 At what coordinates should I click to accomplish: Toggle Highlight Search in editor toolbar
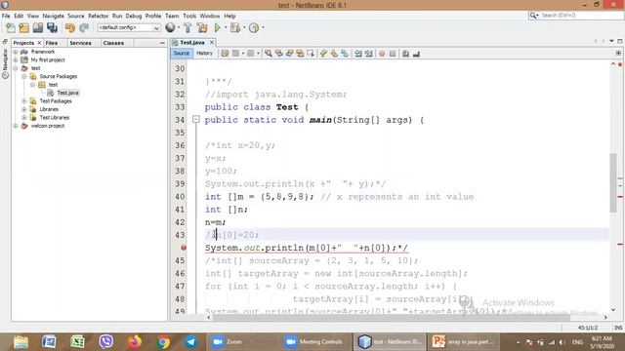(x=300, y=54)
